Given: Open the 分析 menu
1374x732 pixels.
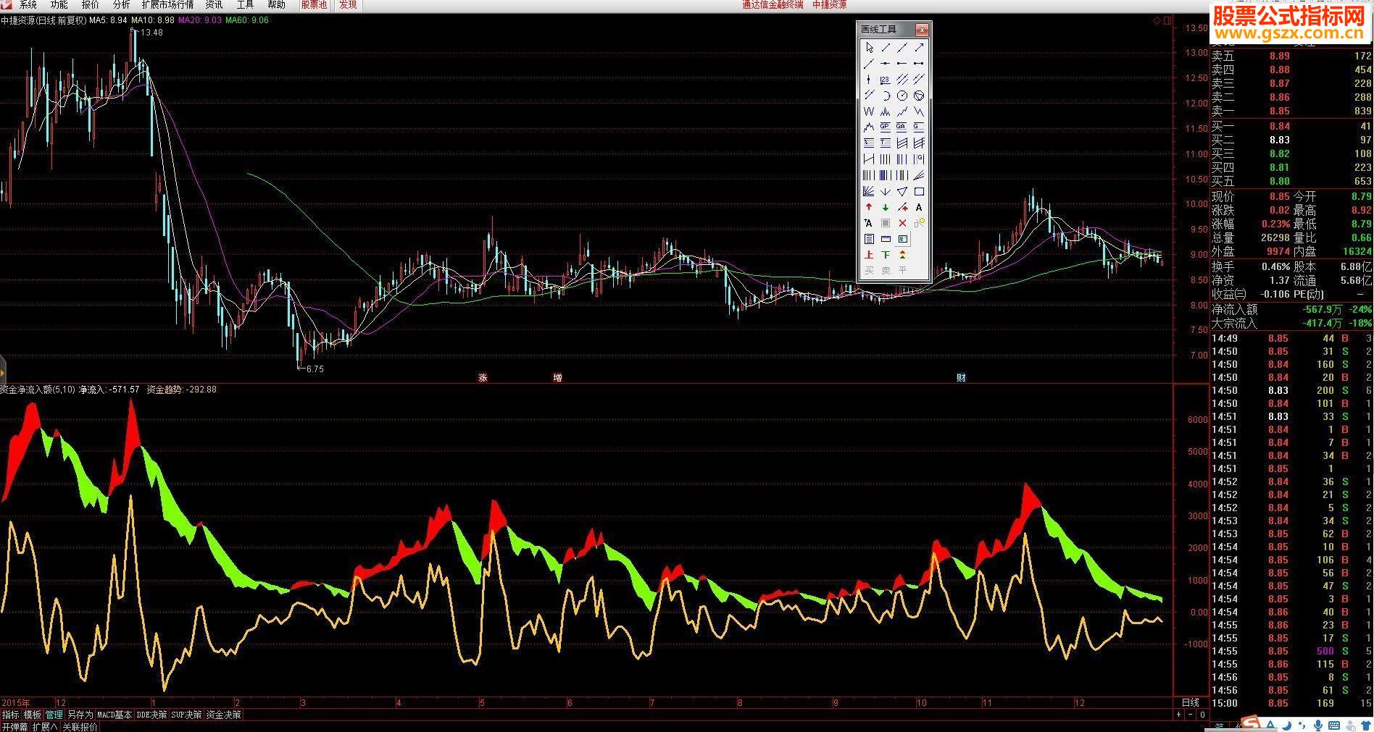Looking at the screenshot, I should (x=121, y=5).
